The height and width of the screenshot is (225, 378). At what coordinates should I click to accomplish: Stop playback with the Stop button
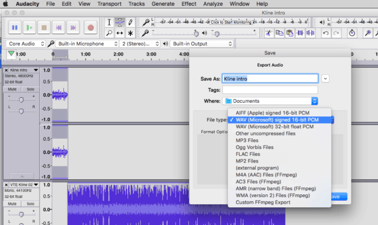point(44,28)
